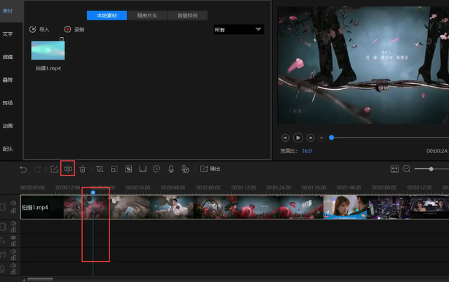
Task: Fit timeline to window
Action: (394, 169)
